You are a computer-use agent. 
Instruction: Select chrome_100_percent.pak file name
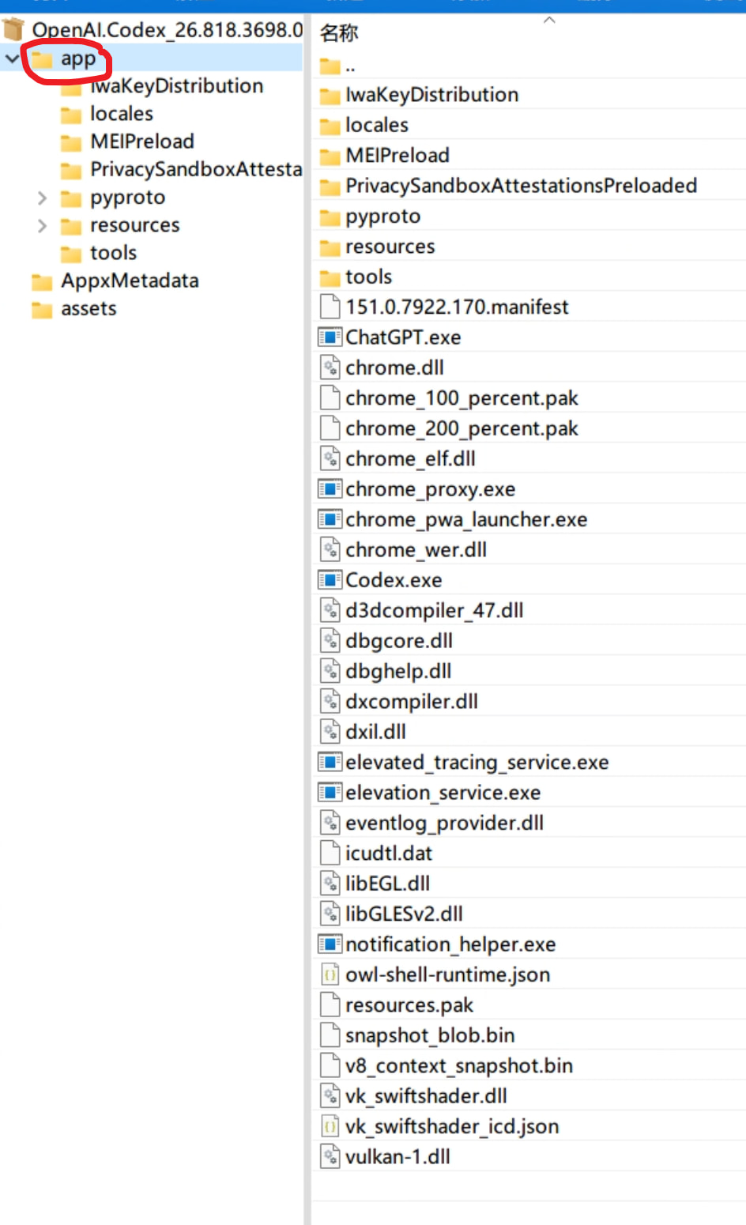(462, 398)
